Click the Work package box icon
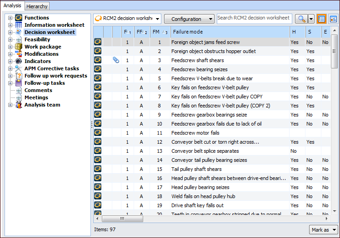The height and width of the screenshot is (238, 340). [19, 47]
